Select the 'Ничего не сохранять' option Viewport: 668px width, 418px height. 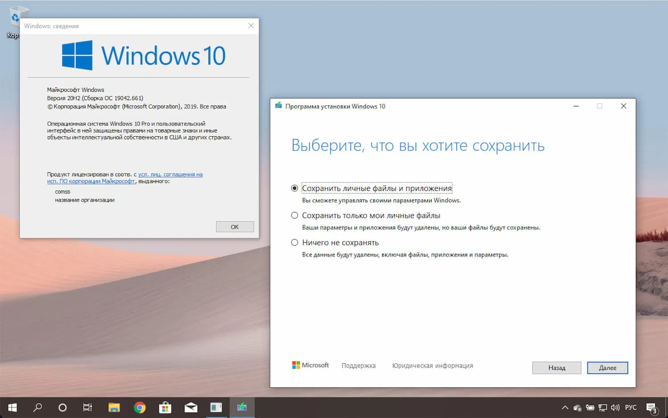(x=295, y=242)
